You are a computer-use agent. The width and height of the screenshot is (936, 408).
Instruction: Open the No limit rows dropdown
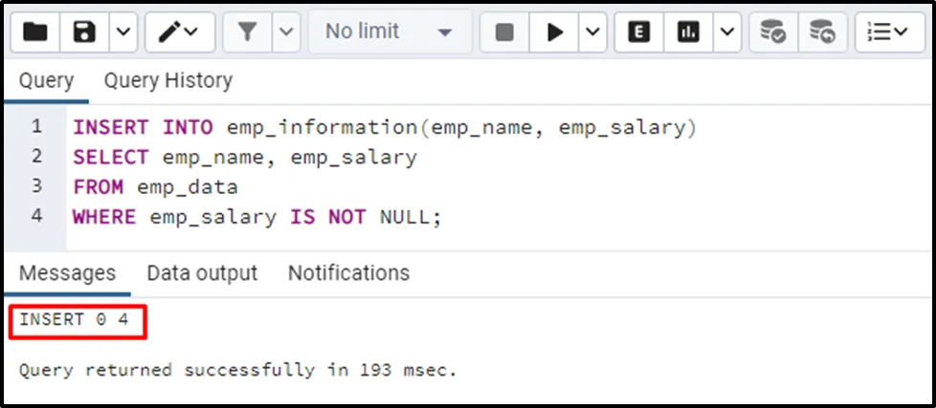(389, 32)
